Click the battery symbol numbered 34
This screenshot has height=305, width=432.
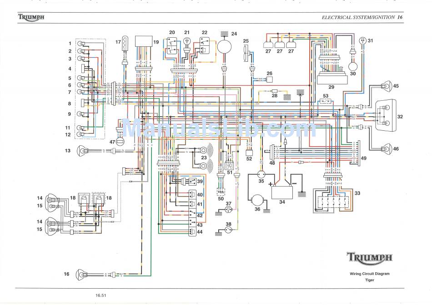click(282, 192)
